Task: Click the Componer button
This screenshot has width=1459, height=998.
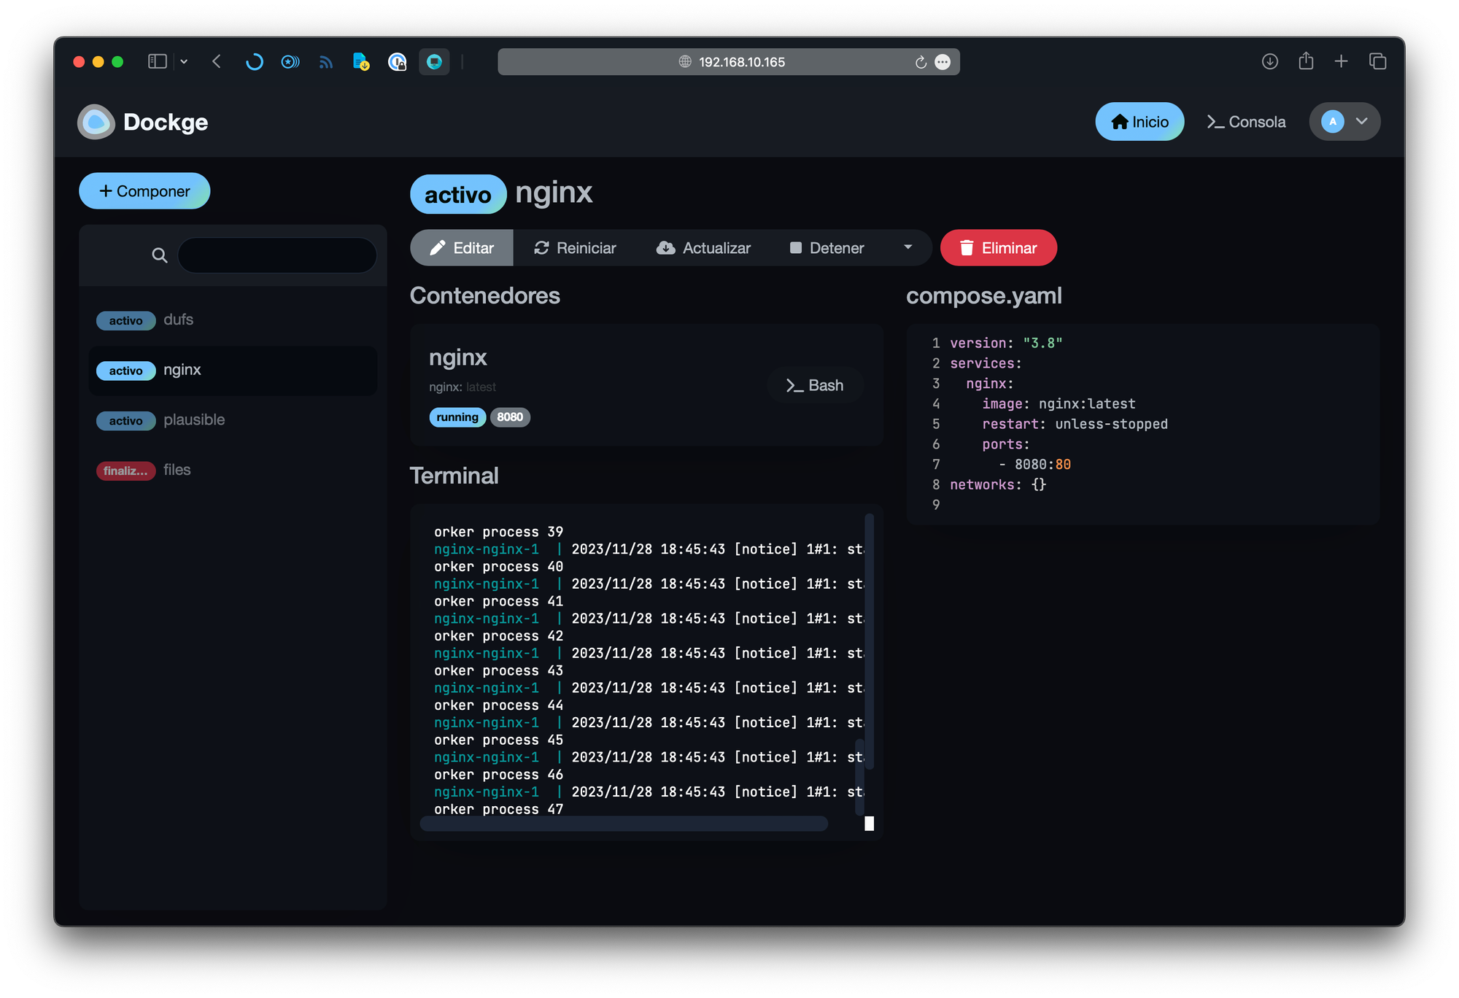Action: pyautogui.click(x=144, y=191)
